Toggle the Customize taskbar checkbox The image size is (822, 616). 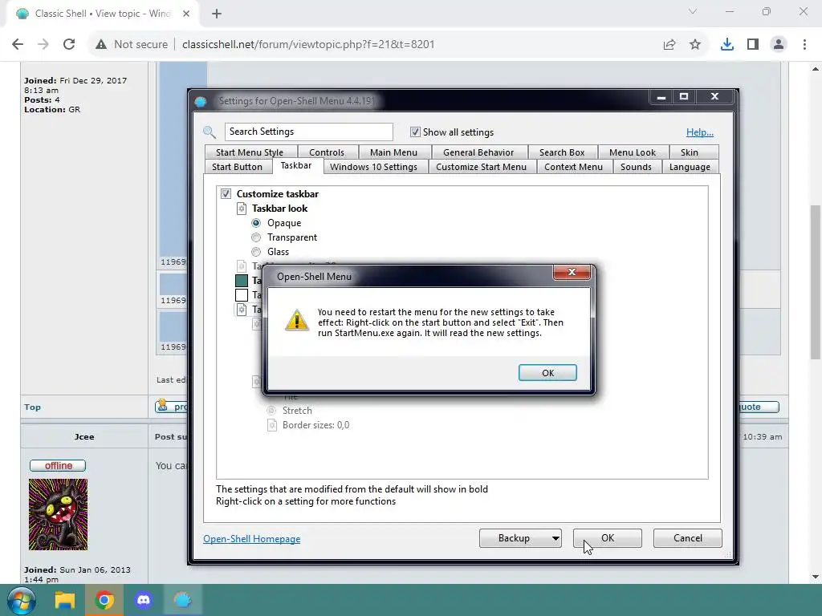coord(226,194)
